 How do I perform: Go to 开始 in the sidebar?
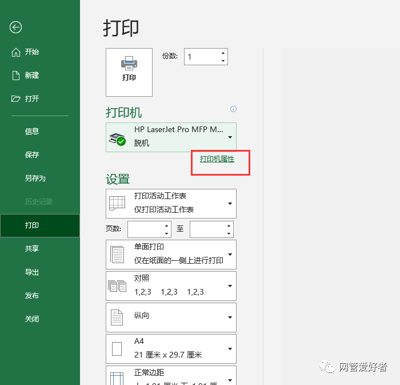[32, 52]
